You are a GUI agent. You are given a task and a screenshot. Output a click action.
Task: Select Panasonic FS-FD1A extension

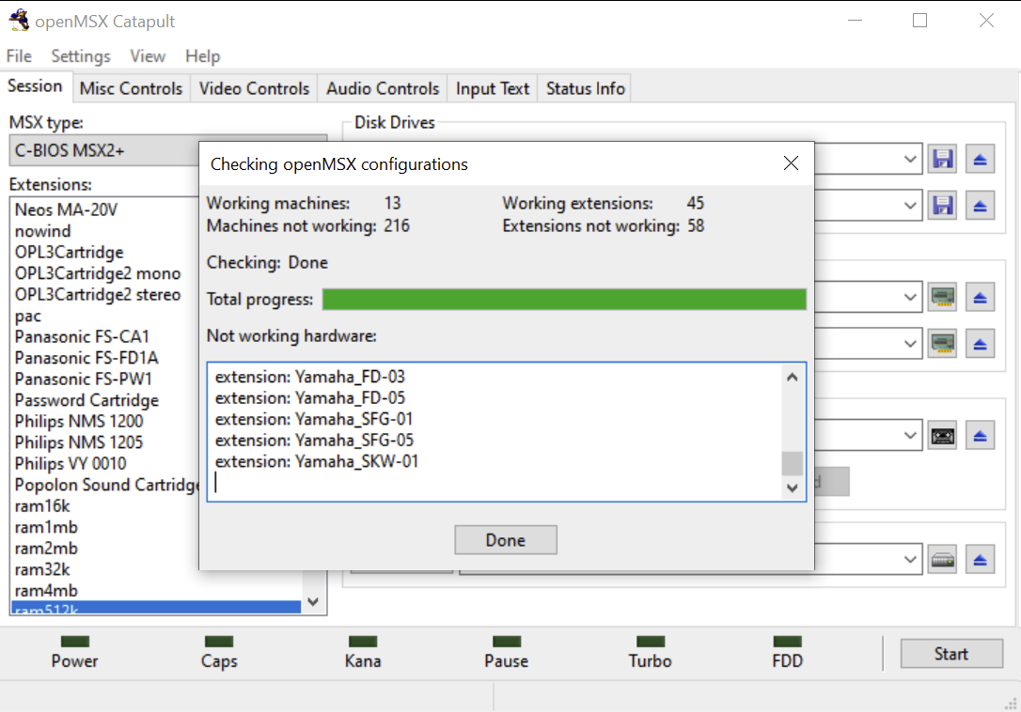pyautogui.click(x=86, y=358)
